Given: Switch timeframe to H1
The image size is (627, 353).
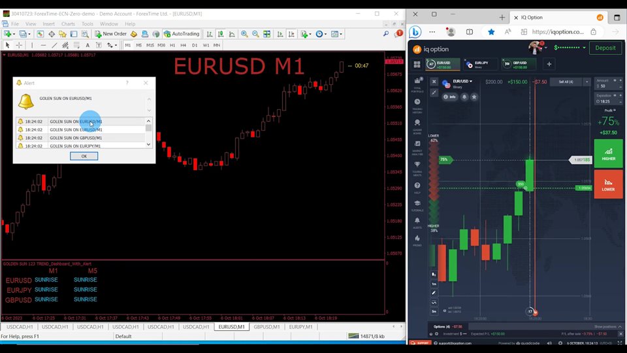Looking at the screenshot, I should point(172,45).
